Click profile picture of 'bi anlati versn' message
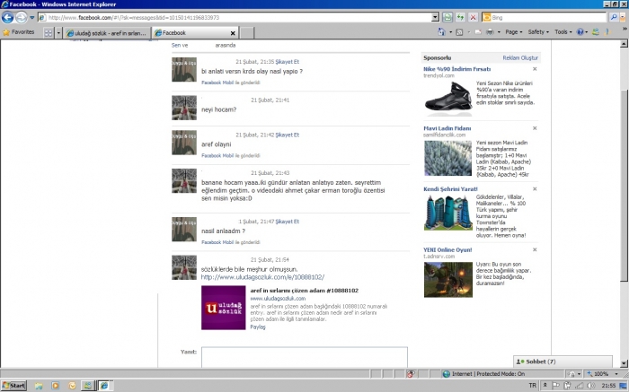This screenshot has height=392, width=629. click(x=184, y=69)
